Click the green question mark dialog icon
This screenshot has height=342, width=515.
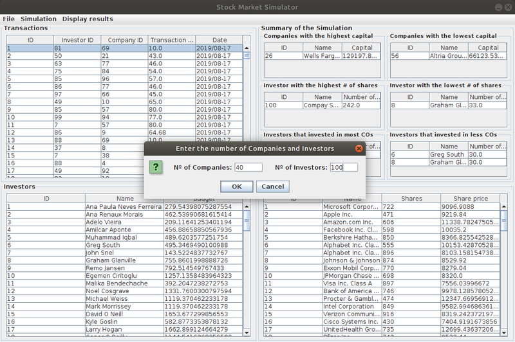[x=154, y=167]
